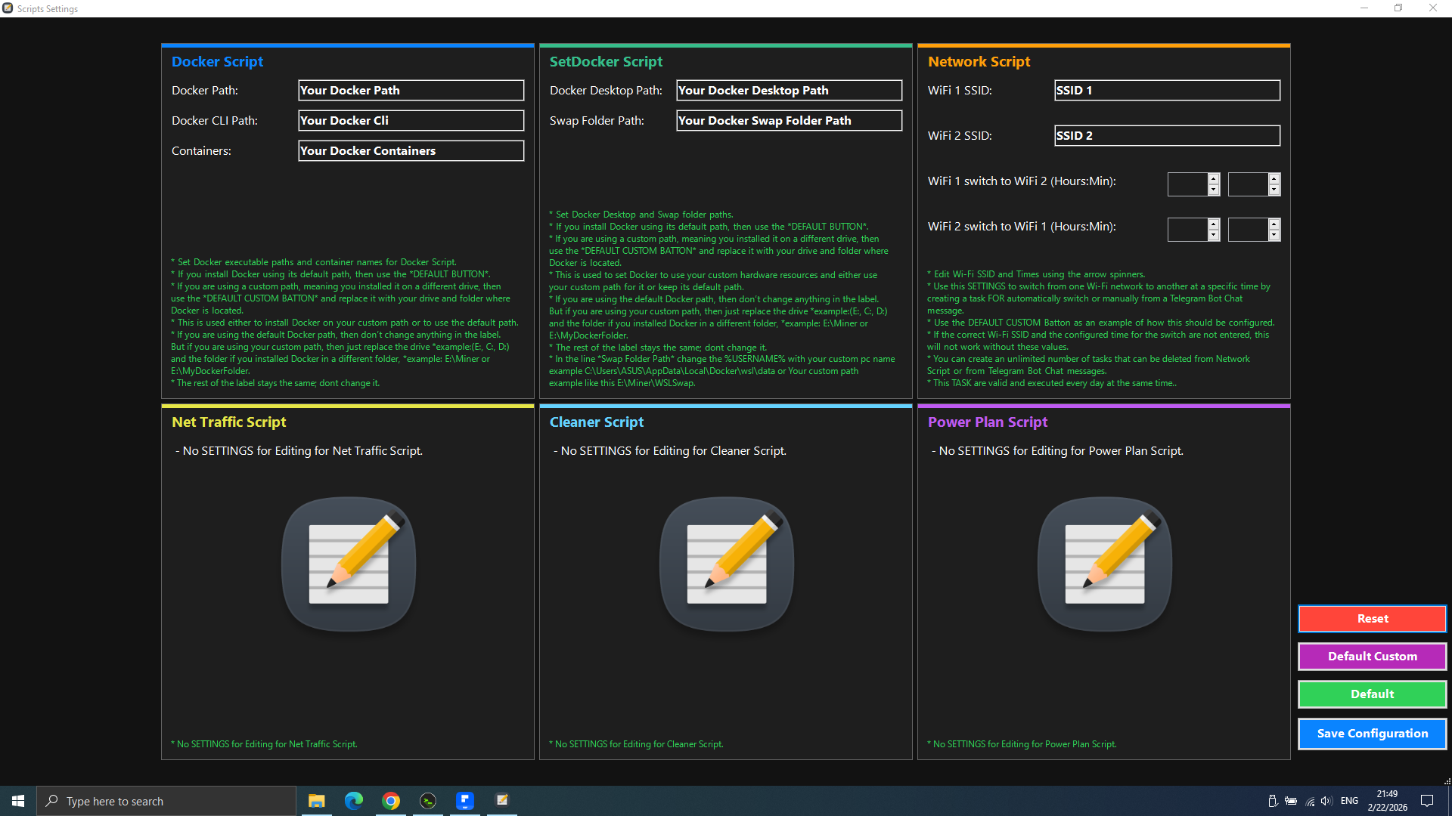The image size is (1452, 816).
Task: Decrease WiFi 1 to WiFi 2 switch minutes
Action: tap(1274, 190)
